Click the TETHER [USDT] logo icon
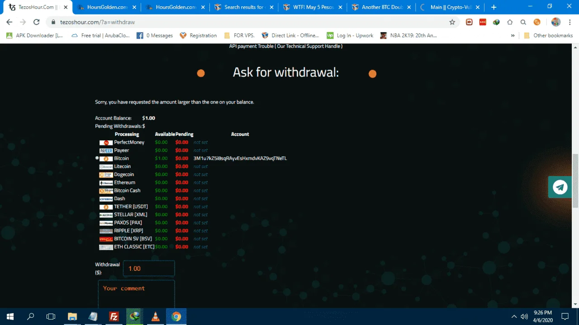Image resolution: width=579 pixels, height=325 pixels. click(x=106, y=207)
